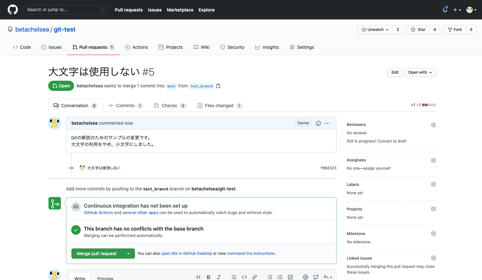Insert a numbered list in the editor
This screenshot has height=280, width=482.
point(280,277)
